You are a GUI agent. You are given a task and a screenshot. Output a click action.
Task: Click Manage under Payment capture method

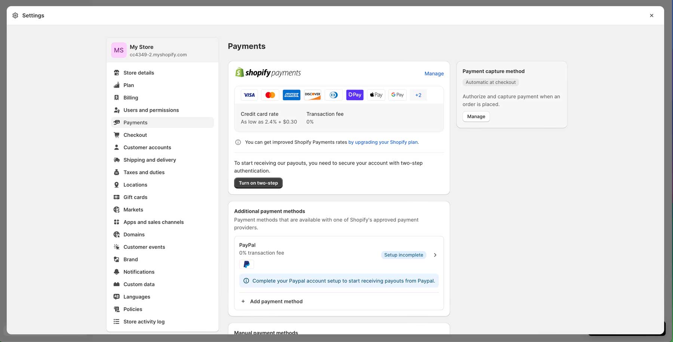[476, 116]
